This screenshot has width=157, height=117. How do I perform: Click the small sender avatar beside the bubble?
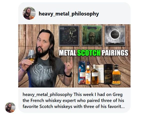(x=10, y=107)
